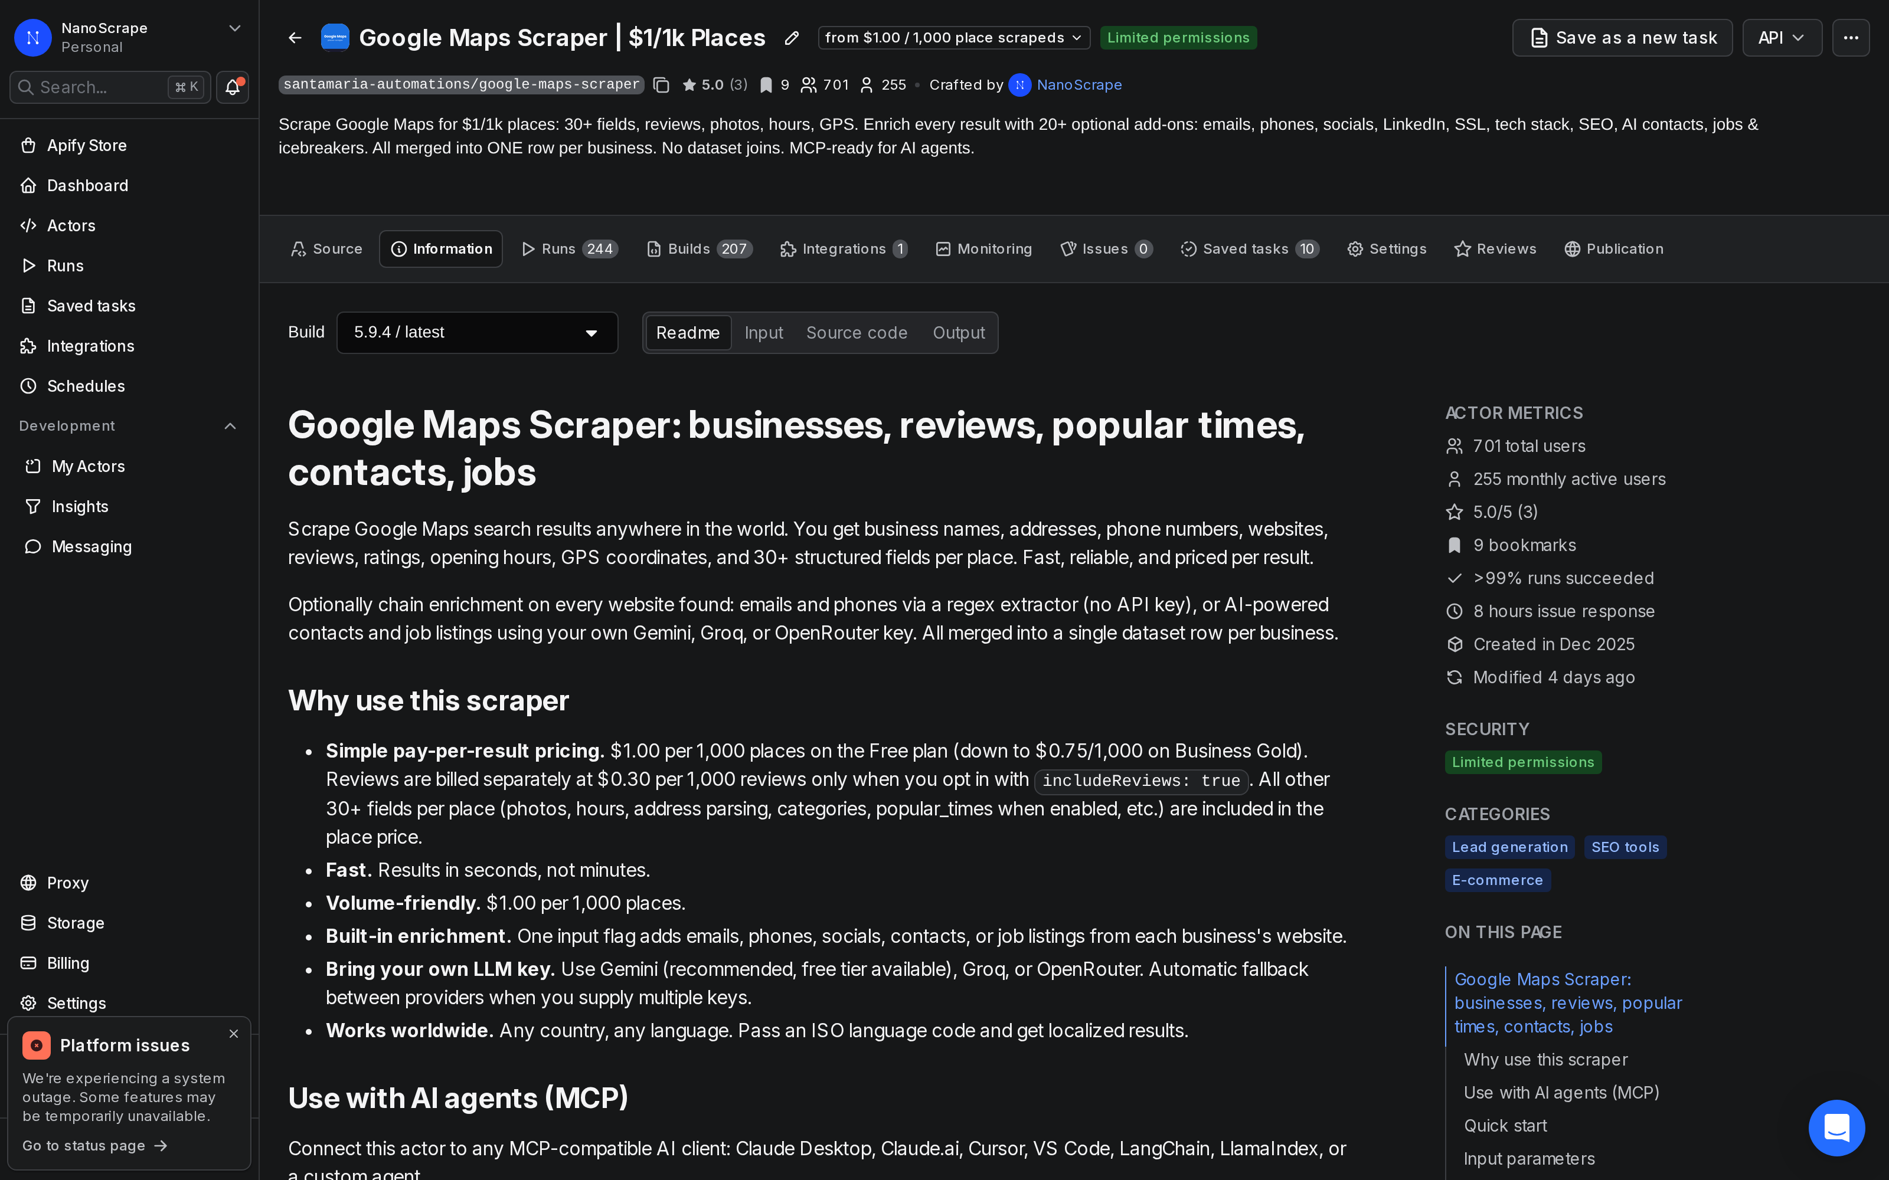Open Apify Store in sidebar
The width and height of the screenshot is (1889, 1180).
coord(130,145)
